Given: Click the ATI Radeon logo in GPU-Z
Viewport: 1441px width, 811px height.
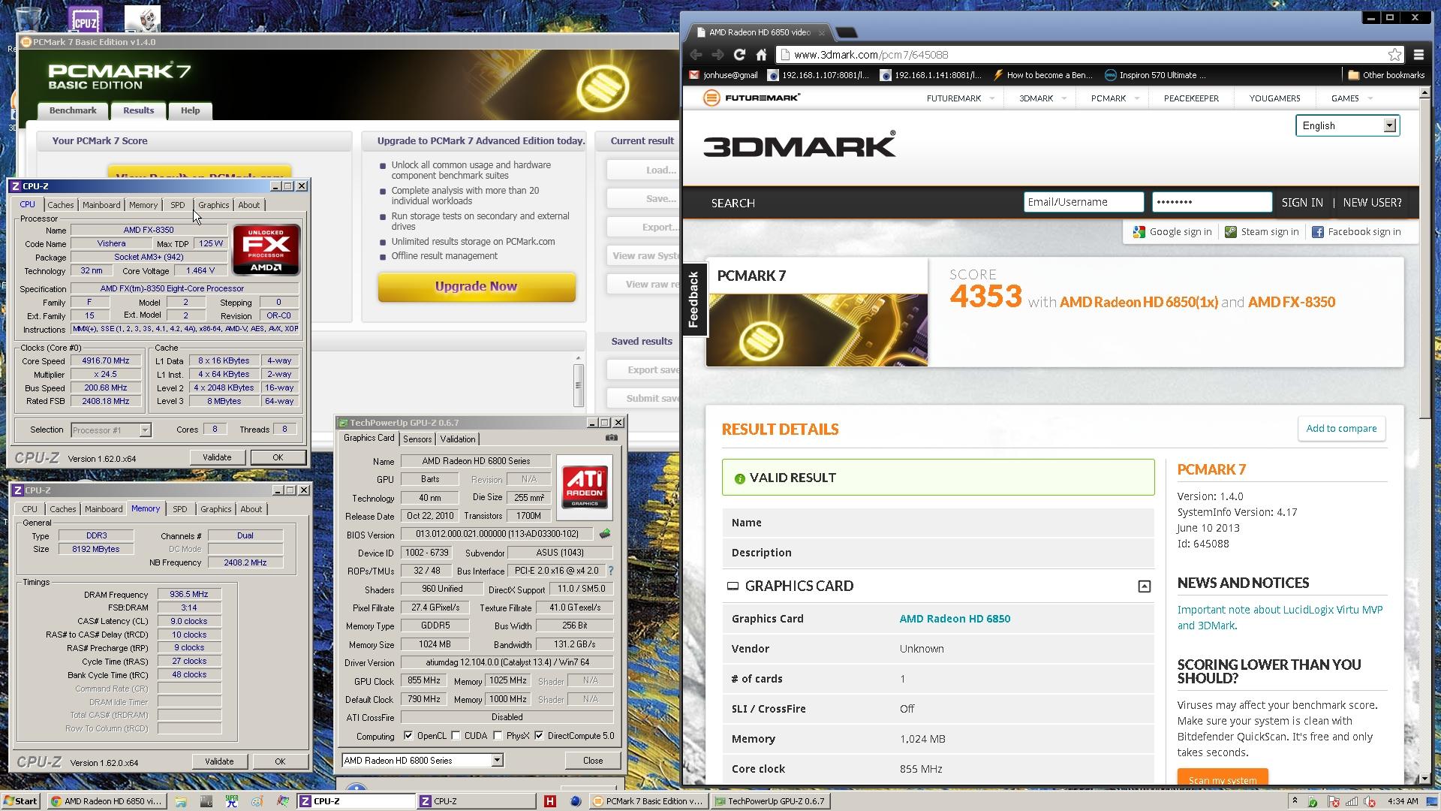Looking at the screenshot, I should pyautogui.click(x=585, y=487).
